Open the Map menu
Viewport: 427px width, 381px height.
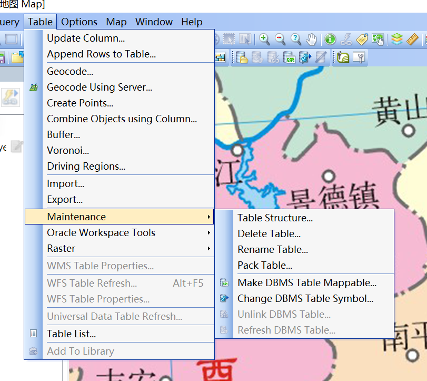click(116, 22)
